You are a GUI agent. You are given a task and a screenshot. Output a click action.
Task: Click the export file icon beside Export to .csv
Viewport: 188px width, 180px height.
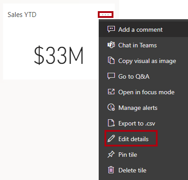click(x=111, y=123)
